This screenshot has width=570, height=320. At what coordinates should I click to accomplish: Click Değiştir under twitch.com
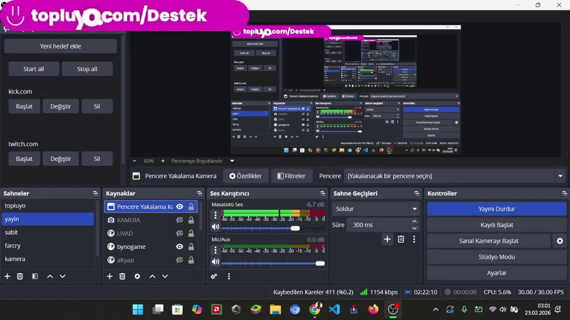61,159
